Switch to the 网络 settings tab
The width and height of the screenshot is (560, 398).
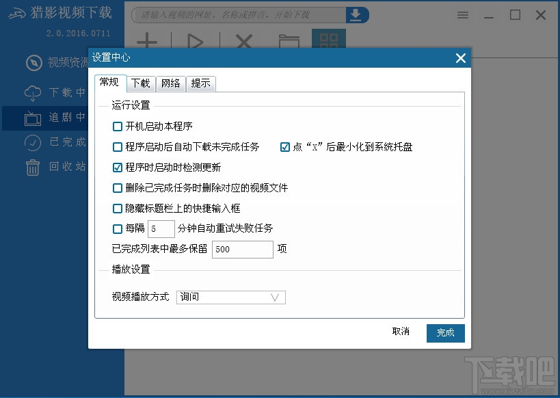170,83
